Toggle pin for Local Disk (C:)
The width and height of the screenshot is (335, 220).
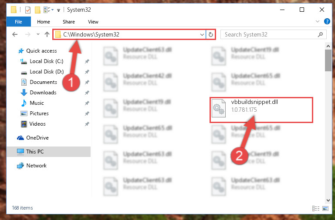tap(87, 61)
